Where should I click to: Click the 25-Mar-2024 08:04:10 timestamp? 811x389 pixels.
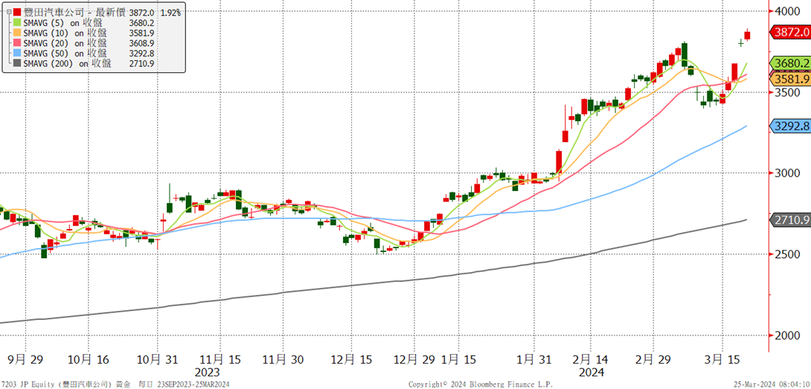click(771, 385)
